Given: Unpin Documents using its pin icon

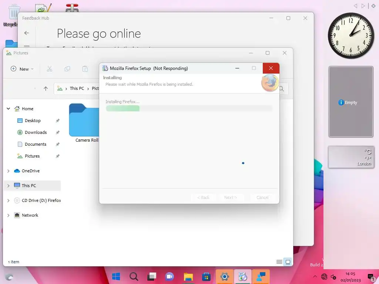Looking at the screenshot, I should click(x=57, y=144).
